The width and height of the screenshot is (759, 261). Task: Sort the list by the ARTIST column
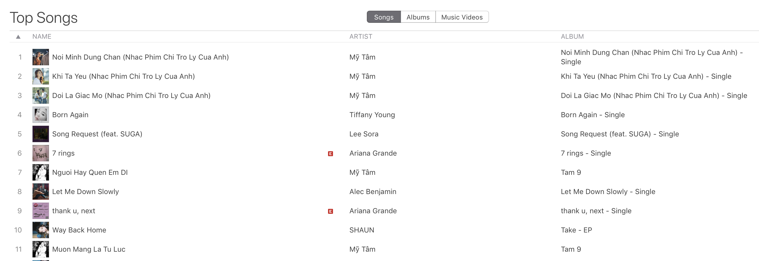click(x=361, y=37)
